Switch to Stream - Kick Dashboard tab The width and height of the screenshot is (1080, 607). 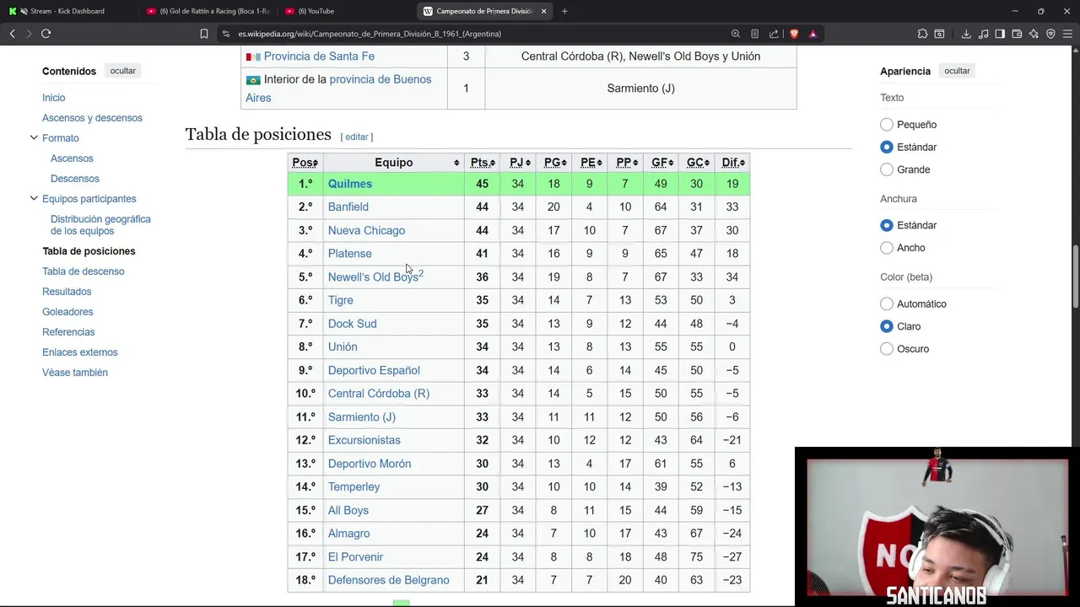67,11
